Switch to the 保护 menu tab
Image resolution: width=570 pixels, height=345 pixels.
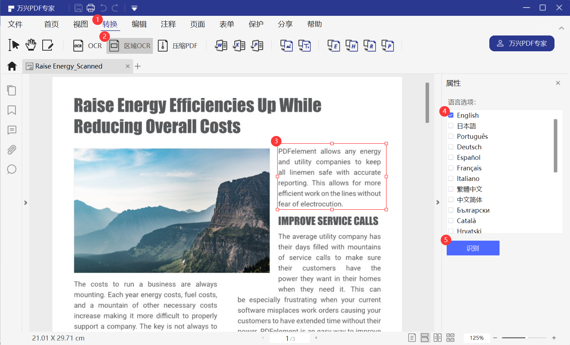[256, 24]
